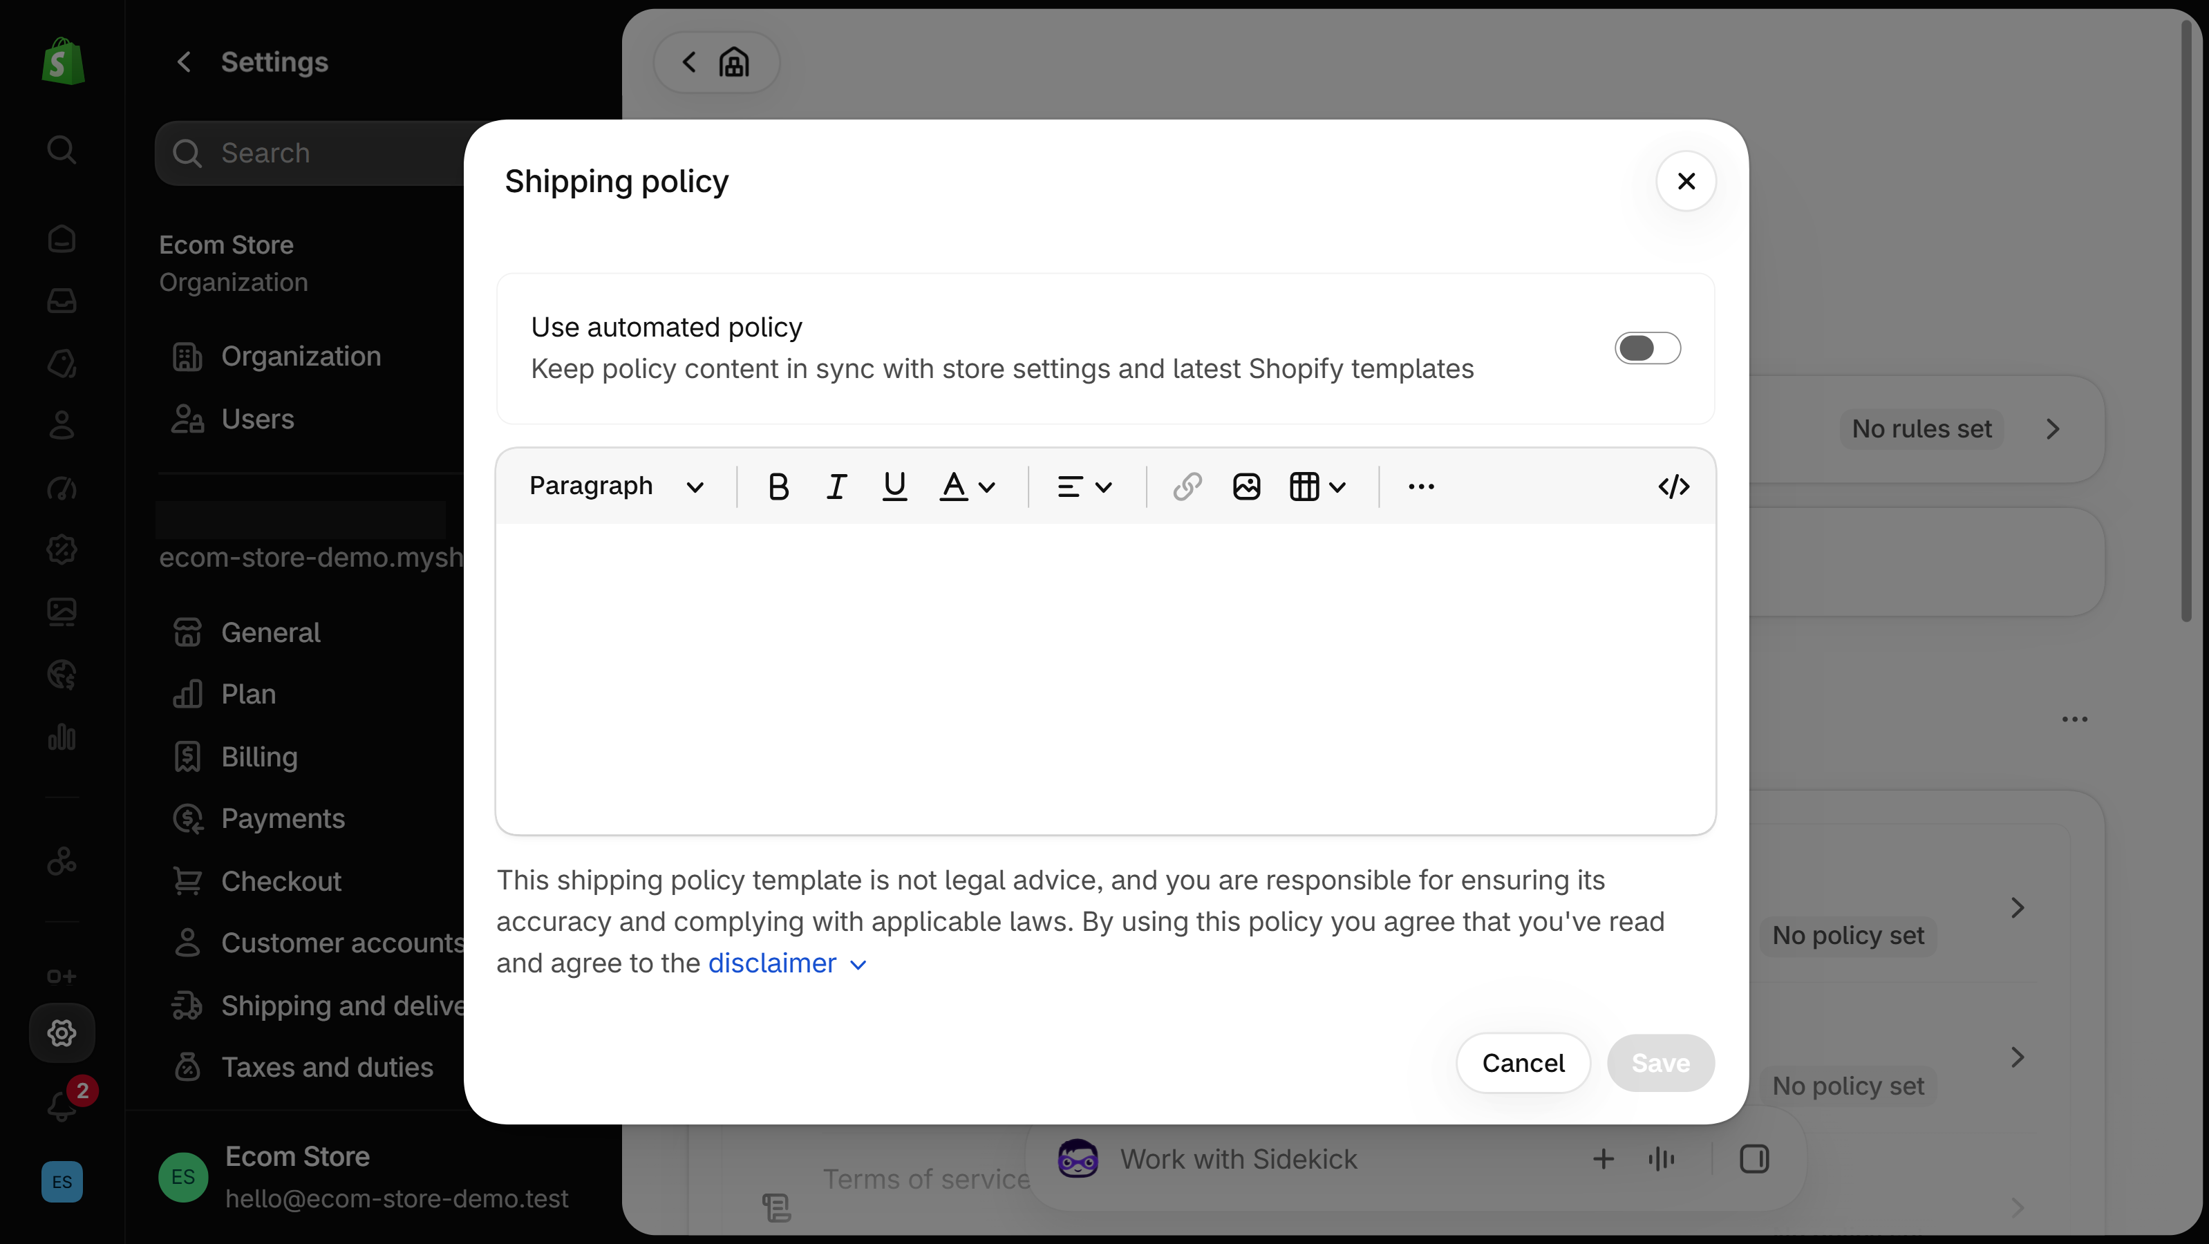Open the Paragraph style dropdown
Image resolution: width=2209 pixels, height=1244 pixels.
(617, 486)
